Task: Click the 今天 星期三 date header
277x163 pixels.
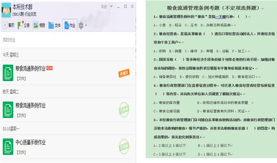Action: (11, 55)
